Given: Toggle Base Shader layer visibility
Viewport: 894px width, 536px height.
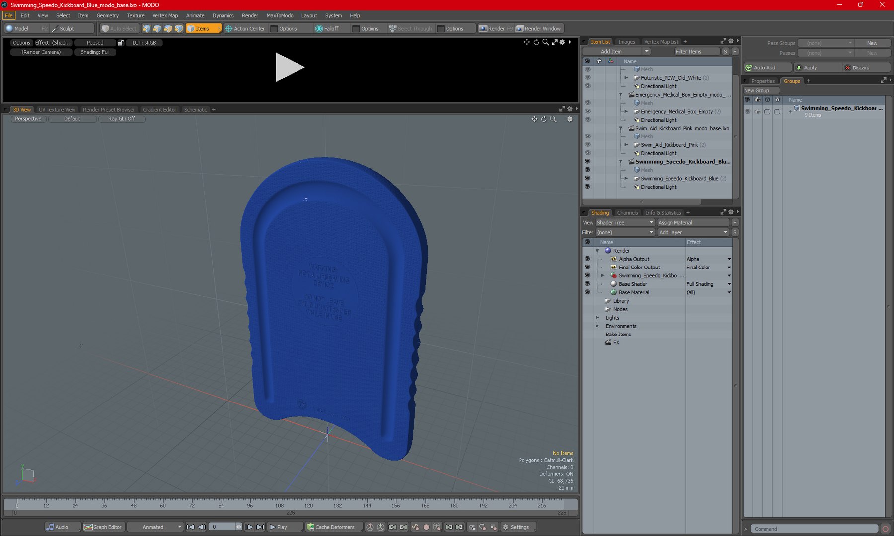Looking at the screenshot, I should pyautogui.click(x=587, y=284).
